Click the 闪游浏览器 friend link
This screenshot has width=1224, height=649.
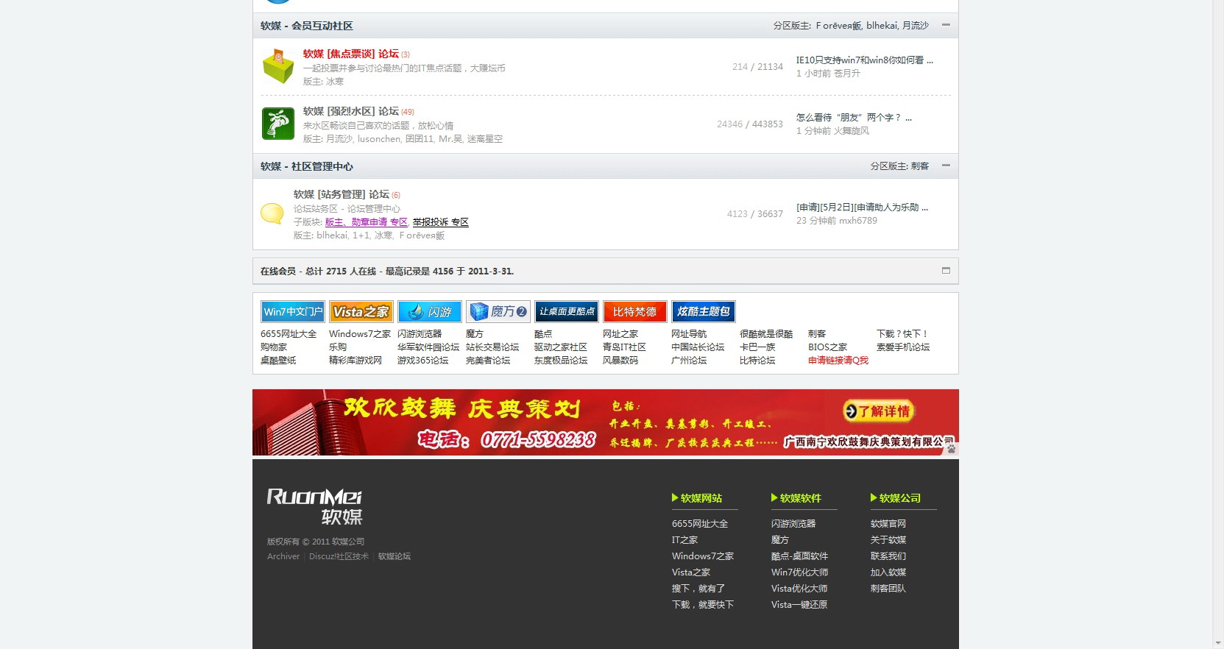pos(420,334)
